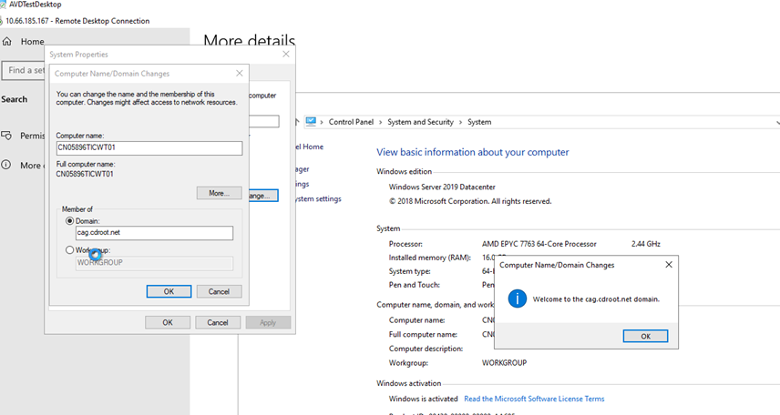Expand the chevron after System and Security breadcrumb

[x=461, y=122]
